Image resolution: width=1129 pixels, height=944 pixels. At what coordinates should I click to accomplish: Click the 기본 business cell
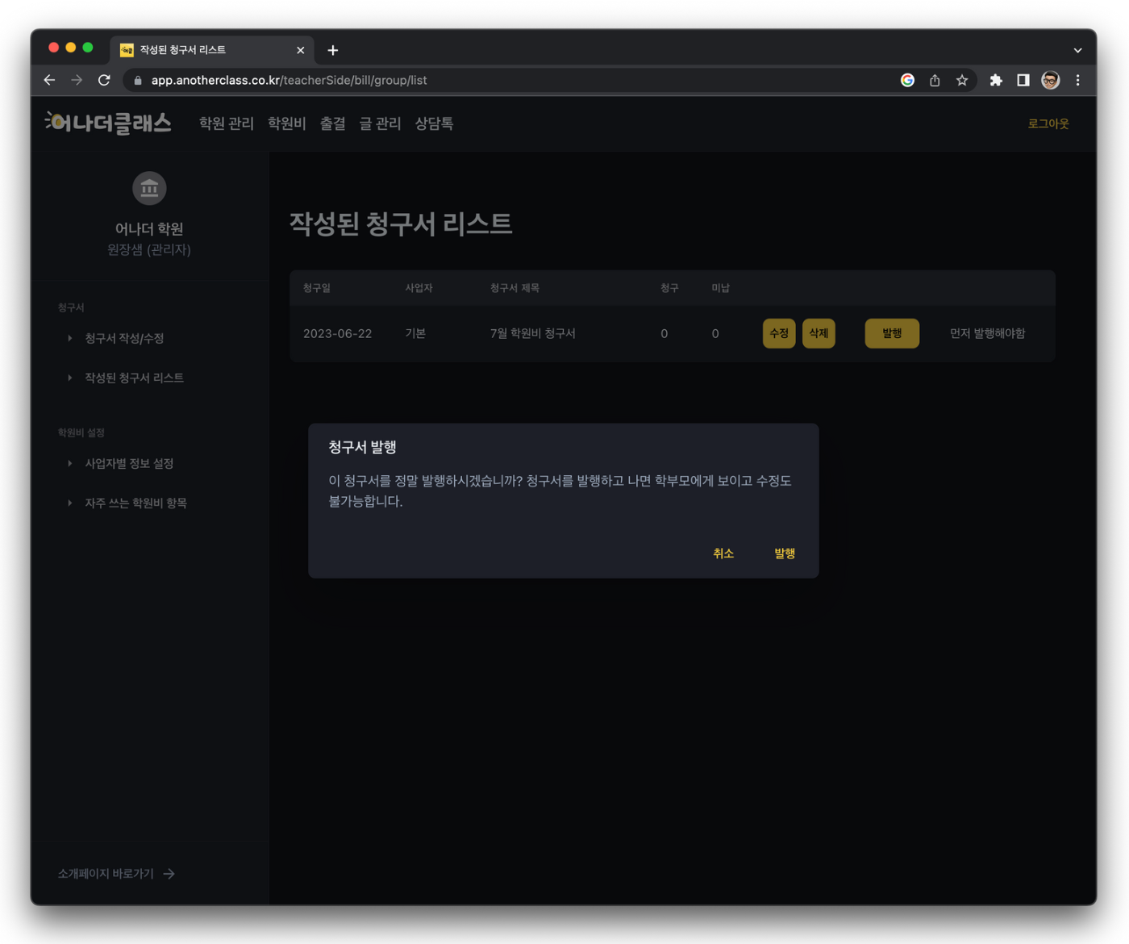[x=415, y=333]
